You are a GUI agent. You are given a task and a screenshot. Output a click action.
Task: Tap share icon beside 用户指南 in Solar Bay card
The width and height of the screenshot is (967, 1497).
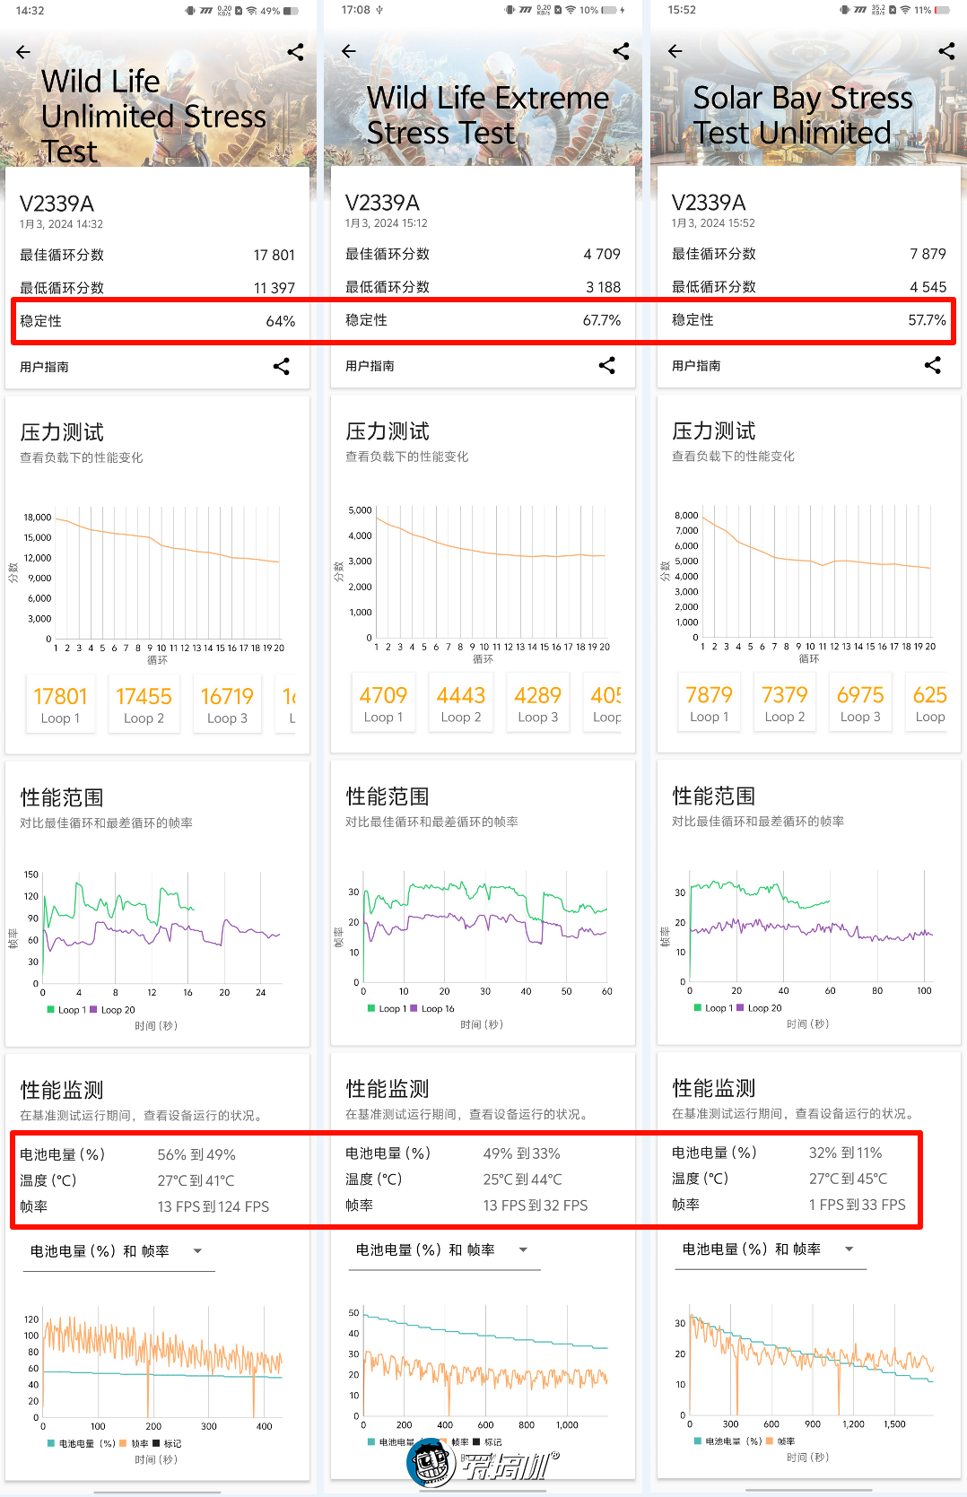[933, 365]
